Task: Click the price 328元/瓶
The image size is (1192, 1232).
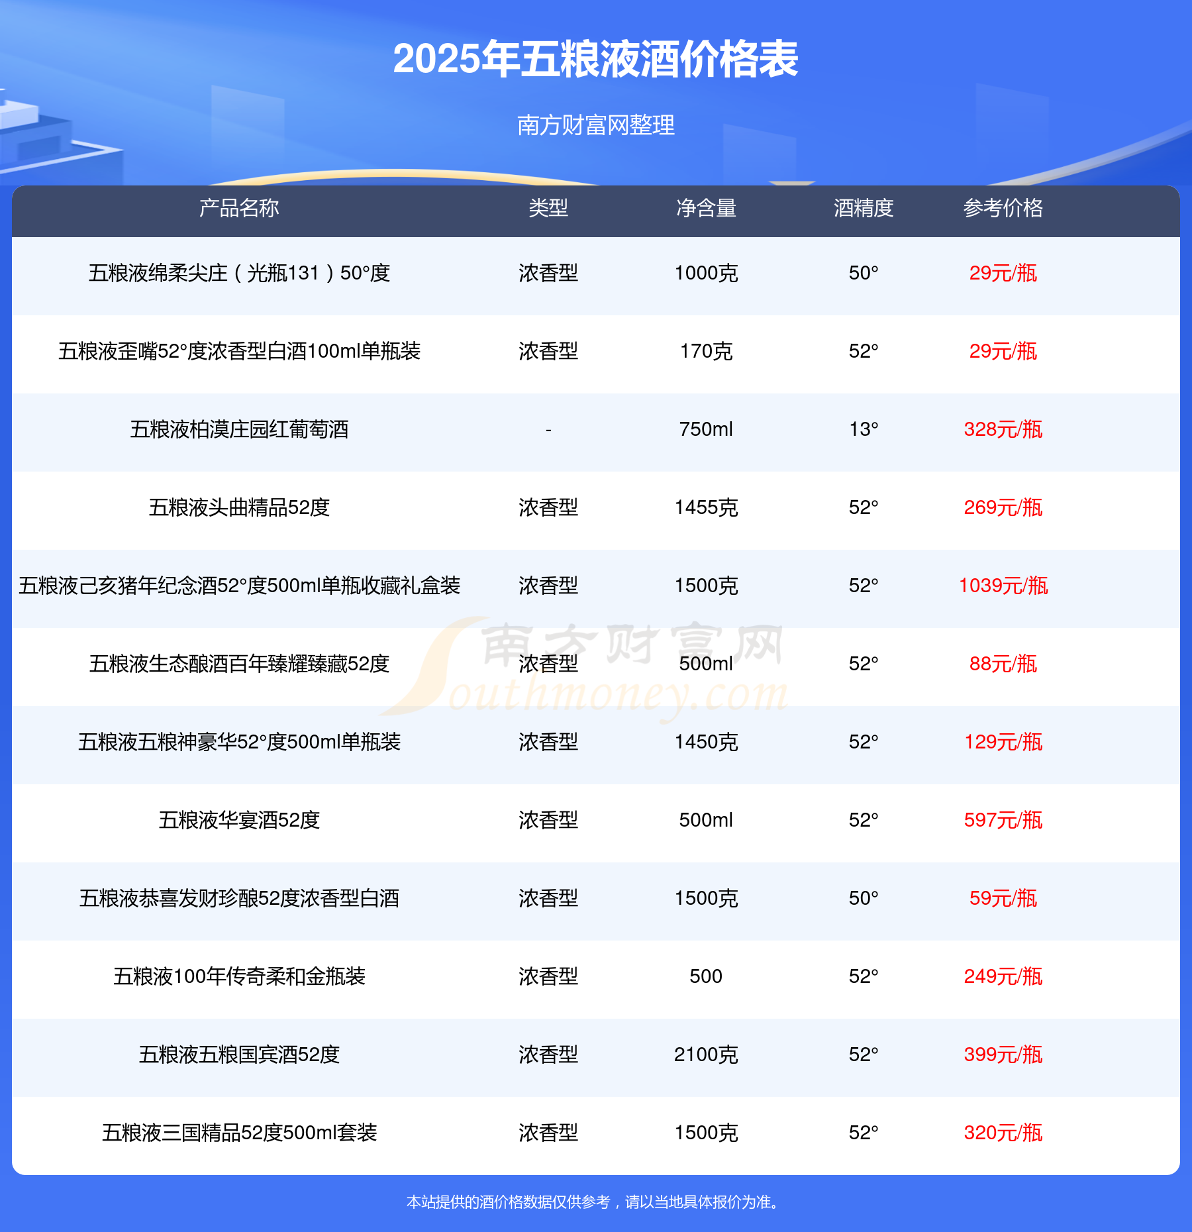Action: 1003,429
